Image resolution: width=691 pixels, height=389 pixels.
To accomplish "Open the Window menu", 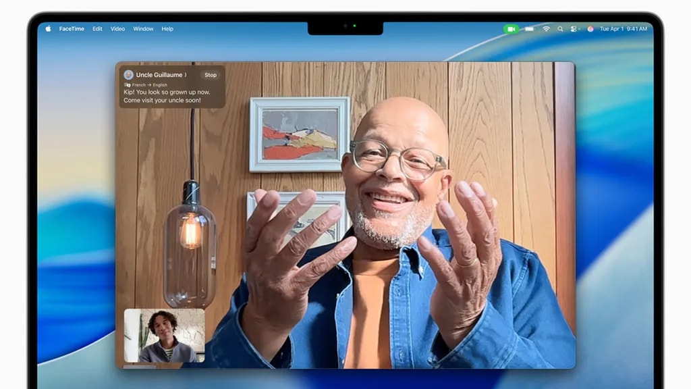I will coord(143,29).
